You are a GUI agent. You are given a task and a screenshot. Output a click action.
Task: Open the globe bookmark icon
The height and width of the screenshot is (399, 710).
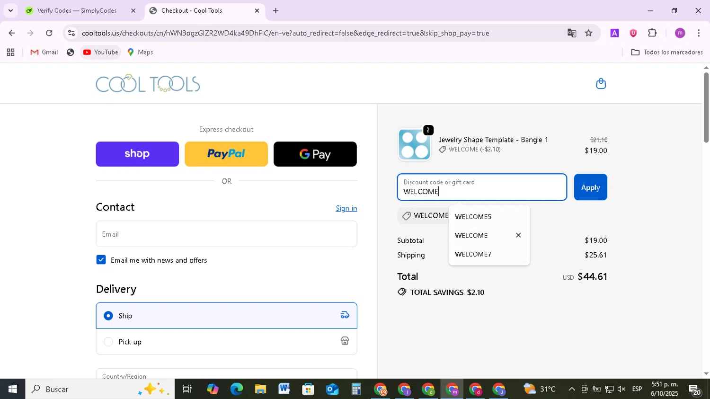point(70,52)
